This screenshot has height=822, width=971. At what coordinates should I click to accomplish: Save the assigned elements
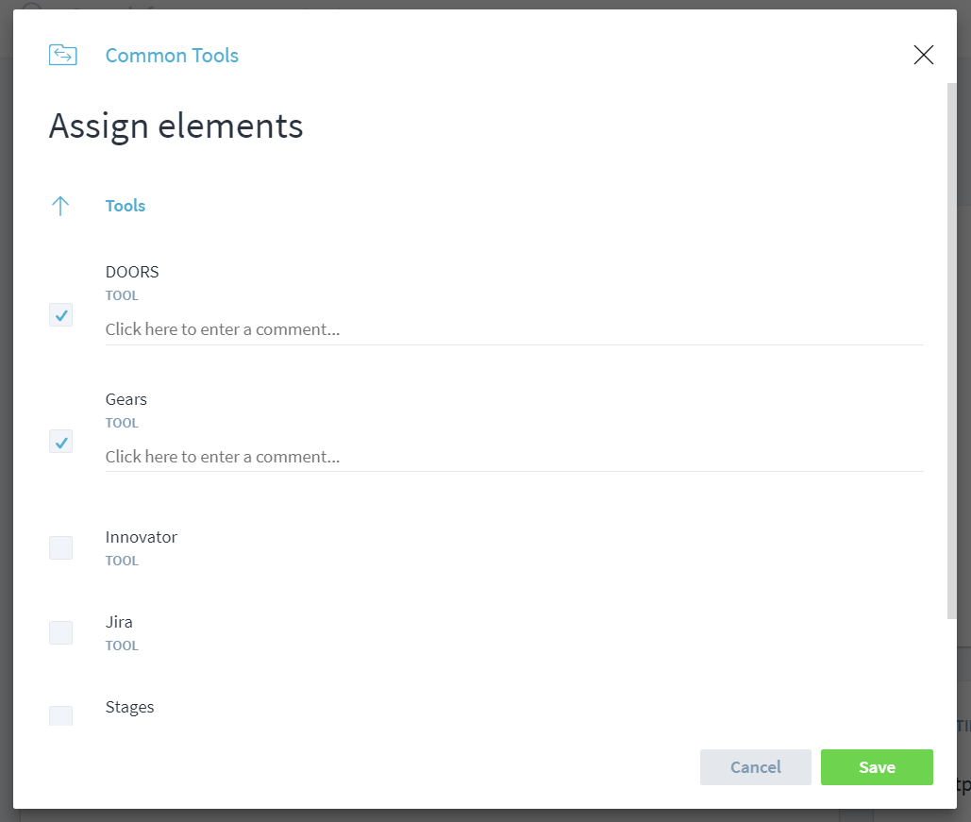click(x=877, y=767)
